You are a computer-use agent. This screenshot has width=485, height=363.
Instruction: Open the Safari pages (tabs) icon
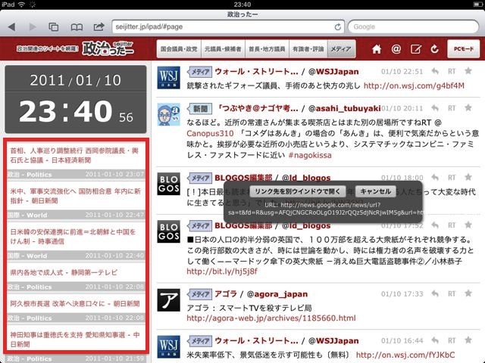click(x=54, y=27)
